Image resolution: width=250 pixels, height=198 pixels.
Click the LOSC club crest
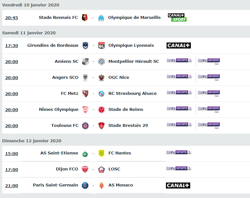101,169
